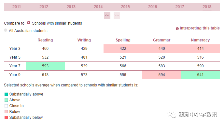Click the Year 7 Reading score 593
Image resolution: width=224 pixels, height=124 pixels.
(x=45, y=66)
